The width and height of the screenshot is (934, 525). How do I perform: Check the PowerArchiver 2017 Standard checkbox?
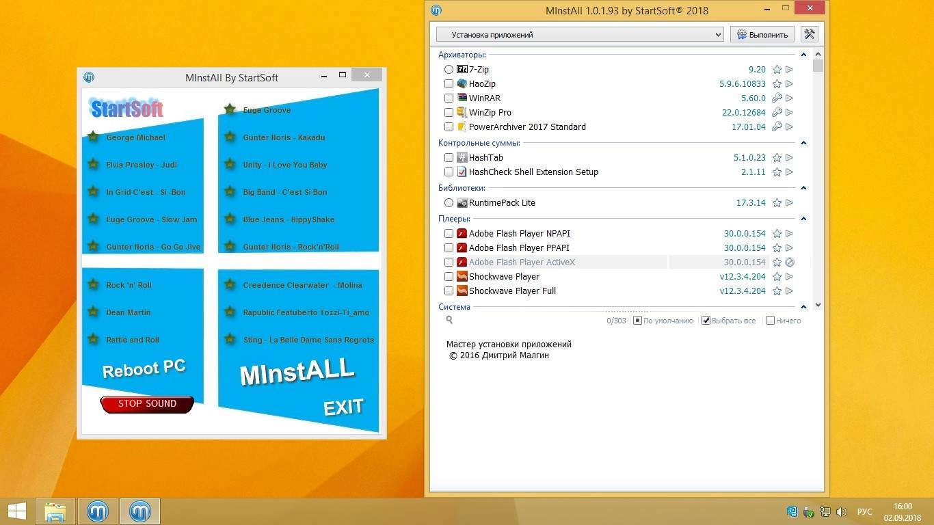(x=449, y=127)
